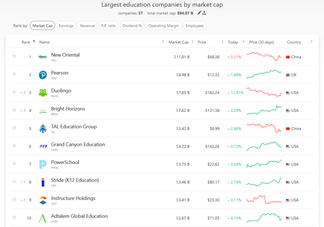Click the $11.81 B market cap value
The height and width of the screenshot is (227, 324).
pyautogui.click(x=182, y=57)
